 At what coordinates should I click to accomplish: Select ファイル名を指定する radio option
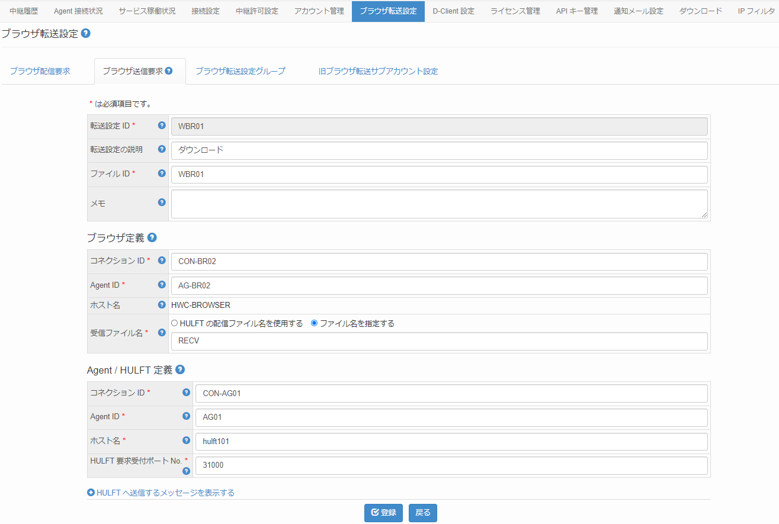(315, 323)
